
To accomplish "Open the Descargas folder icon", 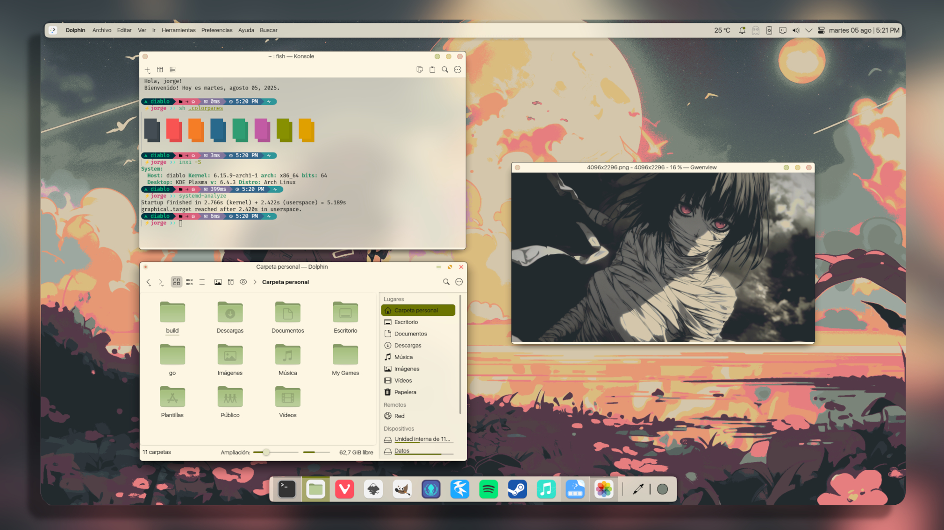I will pos(230,313).
